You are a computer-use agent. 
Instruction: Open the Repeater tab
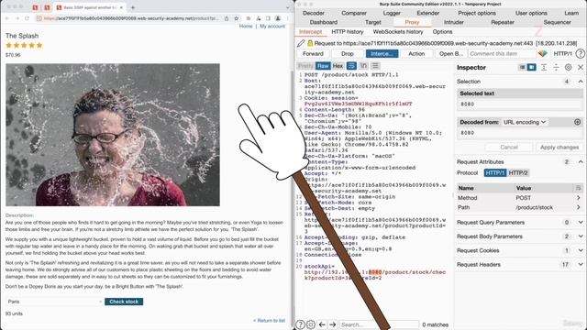[x=503, y=22]
